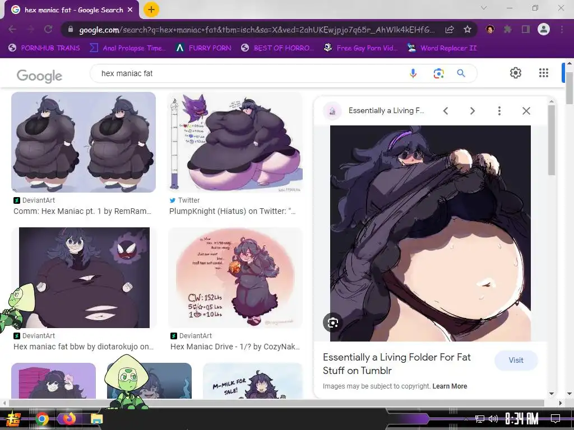Open the preview panel's three-dot options
The width and height of the screenshot is (574, 430).
point(499,111)
